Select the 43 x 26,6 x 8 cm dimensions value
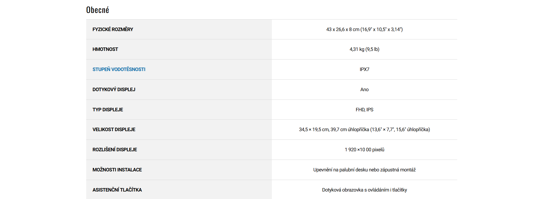 [364, 29]
